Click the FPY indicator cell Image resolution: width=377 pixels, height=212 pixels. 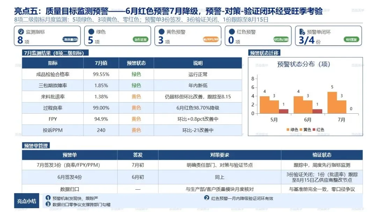tap(53, 119)
